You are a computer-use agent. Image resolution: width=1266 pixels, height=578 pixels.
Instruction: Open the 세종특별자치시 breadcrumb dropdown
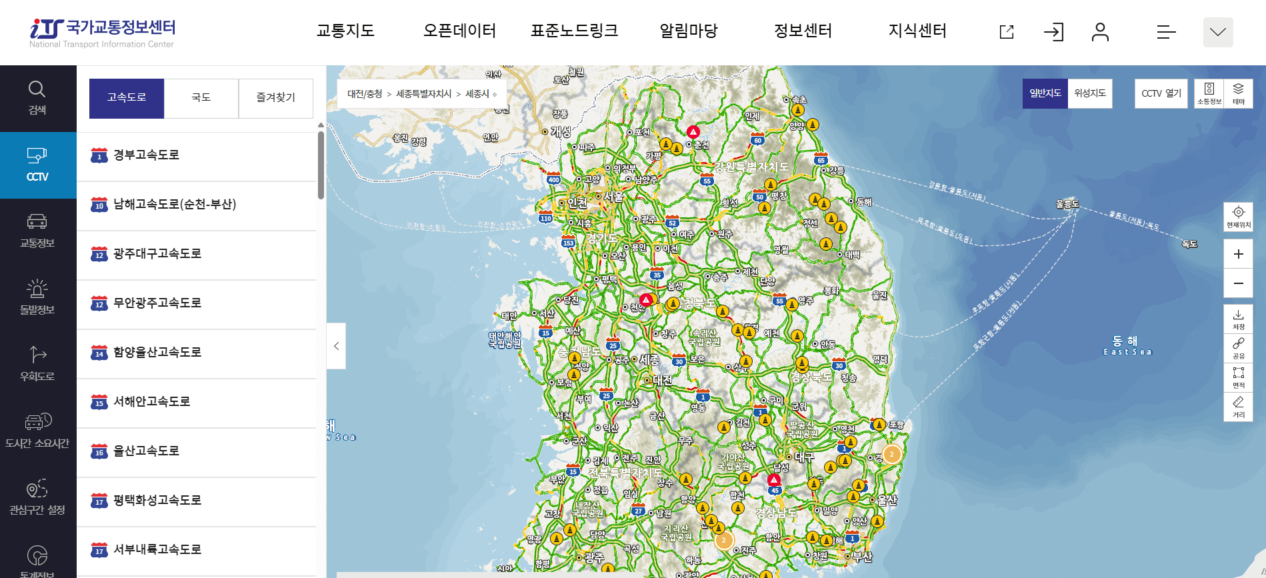424,94
